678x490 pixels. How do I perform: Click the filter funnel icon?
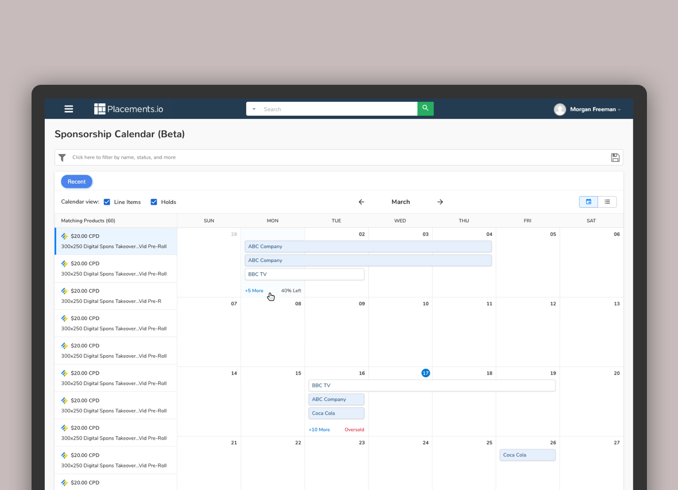(x=62, y=157)
